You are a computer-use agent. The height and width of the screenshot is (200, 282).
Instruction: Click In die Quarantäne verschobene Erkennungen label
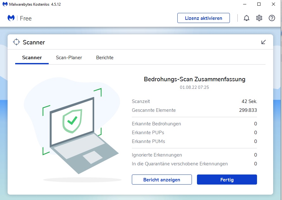tap(180, 164)
